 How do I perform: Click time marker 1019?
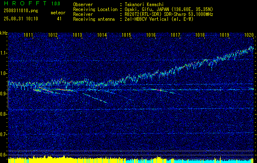[224, 35]
